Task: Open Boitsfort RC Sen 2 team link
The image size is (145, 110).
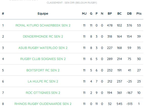Action: [43, 70]
